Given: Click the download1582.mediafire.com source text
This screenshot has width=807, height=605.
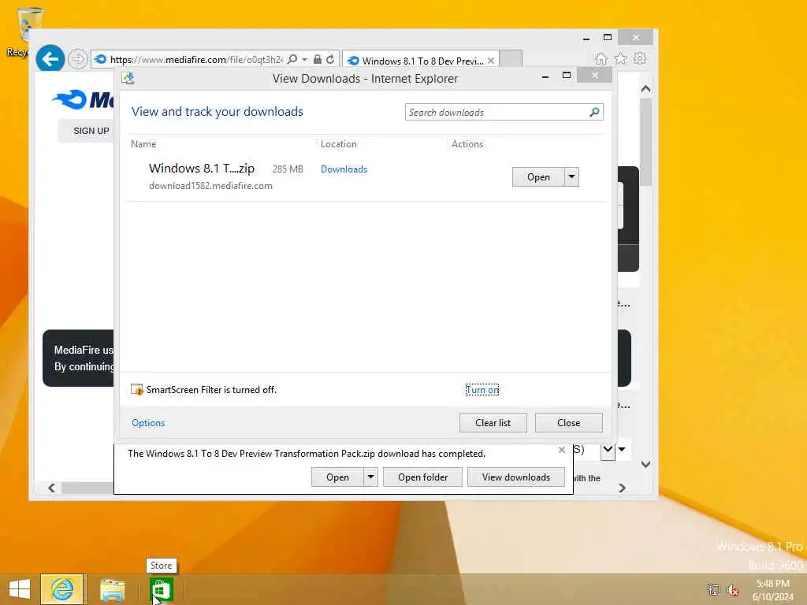Looking at the screenshot, I should [x=210, y=186].
